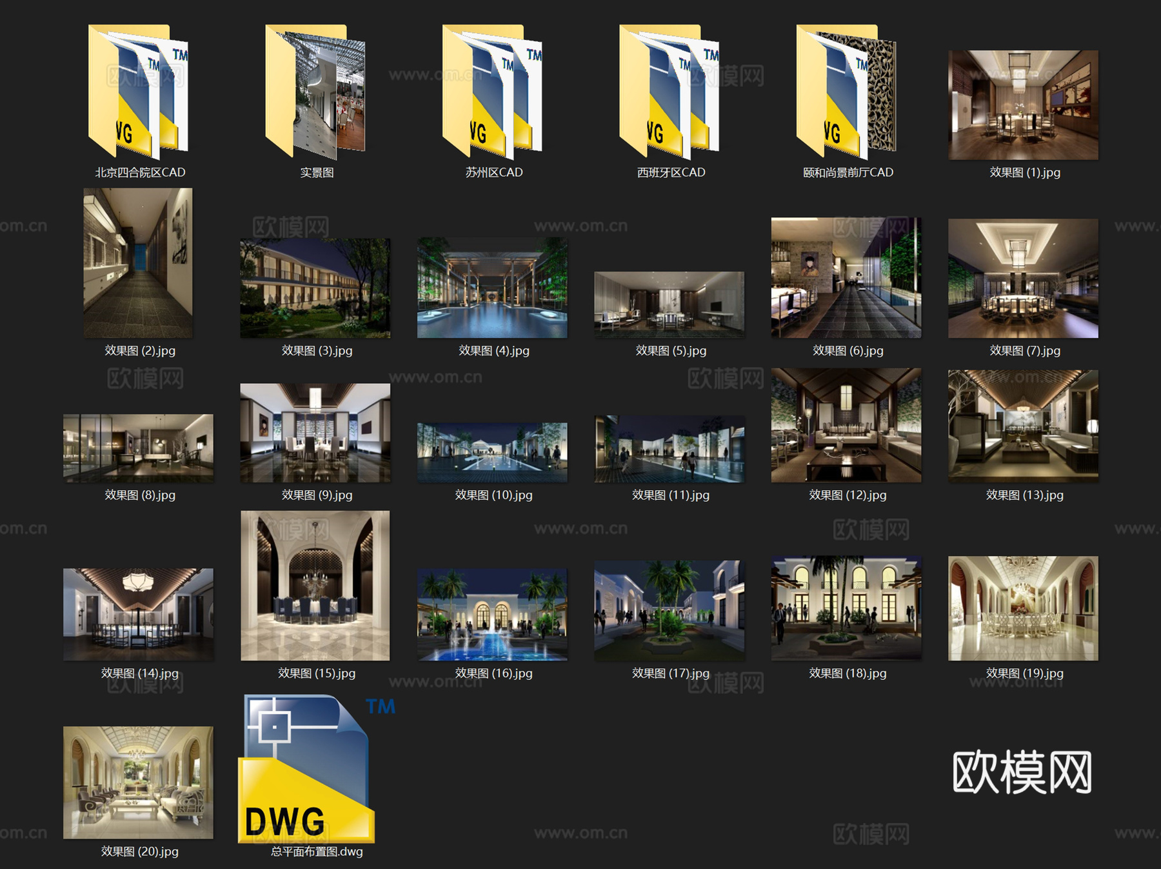Select thumbnail of 效果图 (7).jpg
1161x869 pixels.
coord(1023,278)
